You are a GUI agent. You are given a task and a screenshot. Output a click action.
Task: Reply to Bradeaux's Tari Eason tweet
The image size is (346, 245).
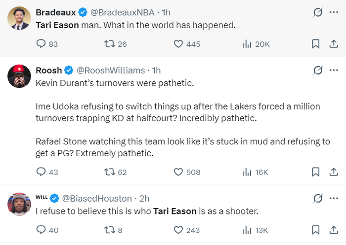(42, 44)
